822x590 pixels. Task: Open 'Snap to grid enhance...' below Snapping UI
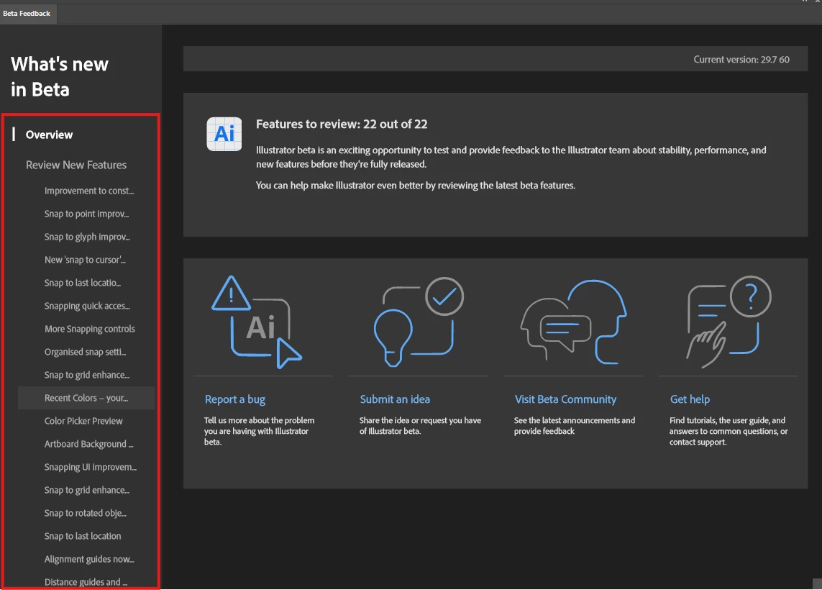pos(86,491)
